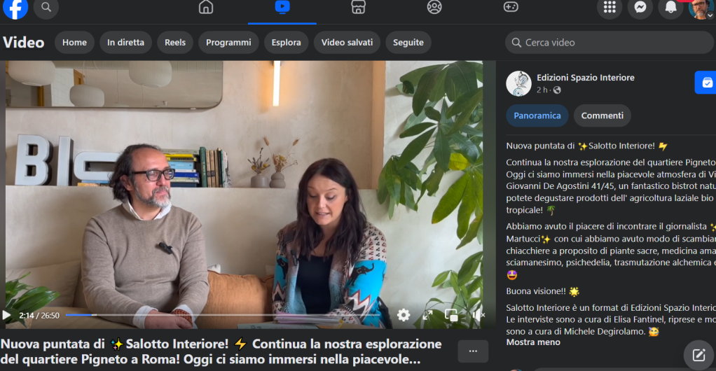Image resolution: width=716 pixels, height=371 pixels.
Task: Toggle fullscreen video mode
Action: [x=428, y=315]
